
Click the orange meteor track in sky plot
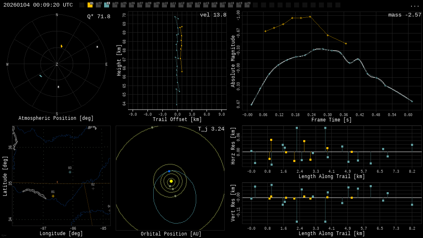[62, 46]
